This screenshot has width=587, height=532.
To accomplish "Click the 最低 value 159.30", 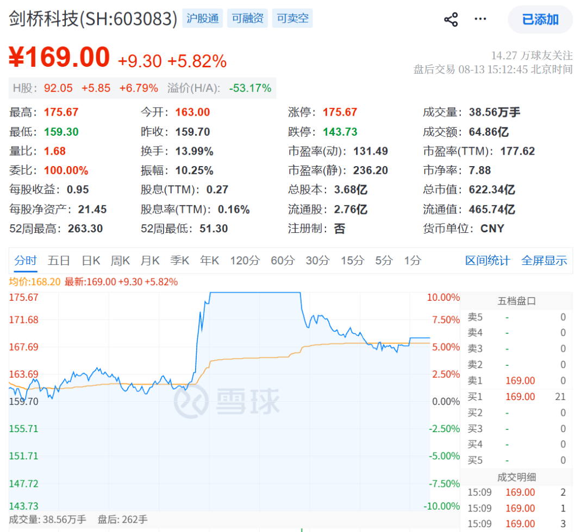I will point(61,131).
